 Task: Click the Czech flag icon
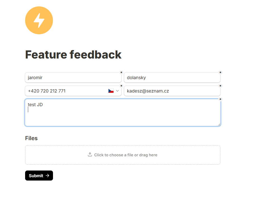coord(111,91)
